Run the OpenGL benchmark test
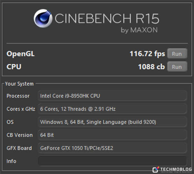The width and height of the screenshot is (194, 174). click(177, 54)
